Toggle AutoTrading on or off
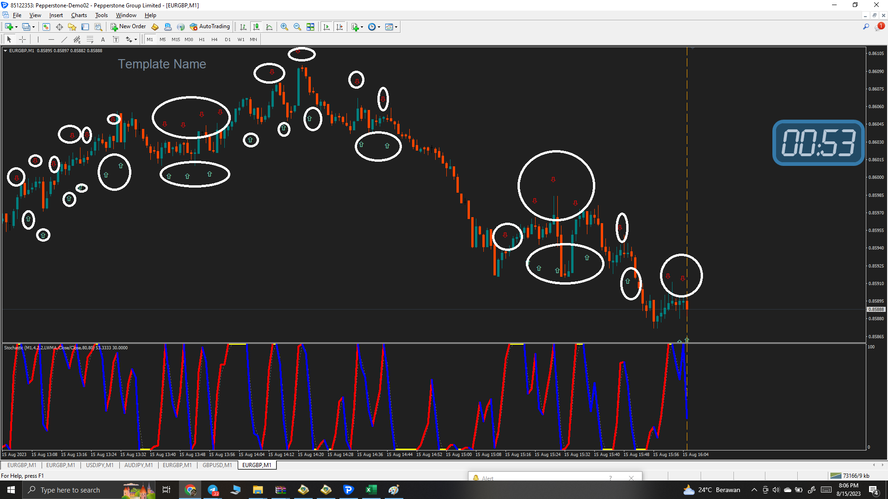 point(210,27)
